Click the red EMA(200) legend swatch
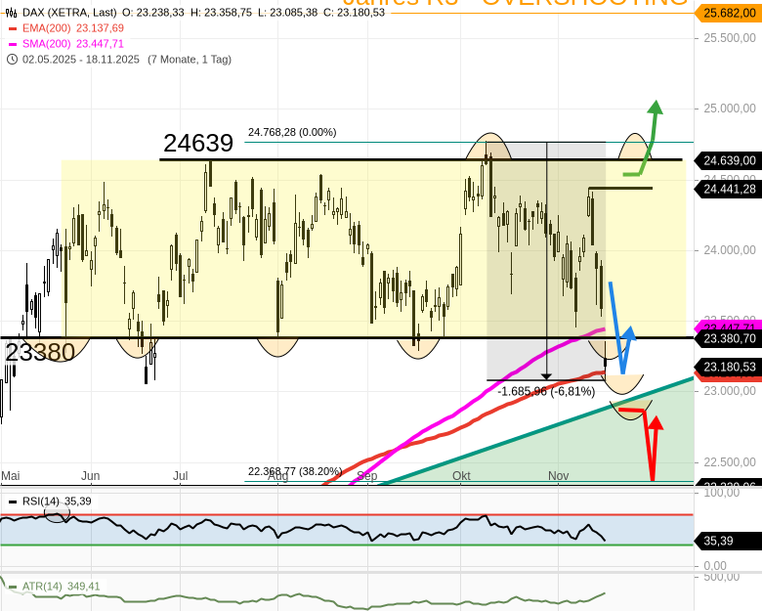The image size is (762, 611). (12, 28)
